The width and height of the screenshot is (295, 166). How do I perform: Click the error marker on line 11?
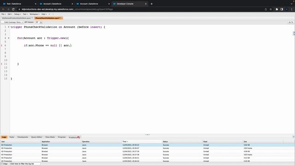tap(2, 64)
